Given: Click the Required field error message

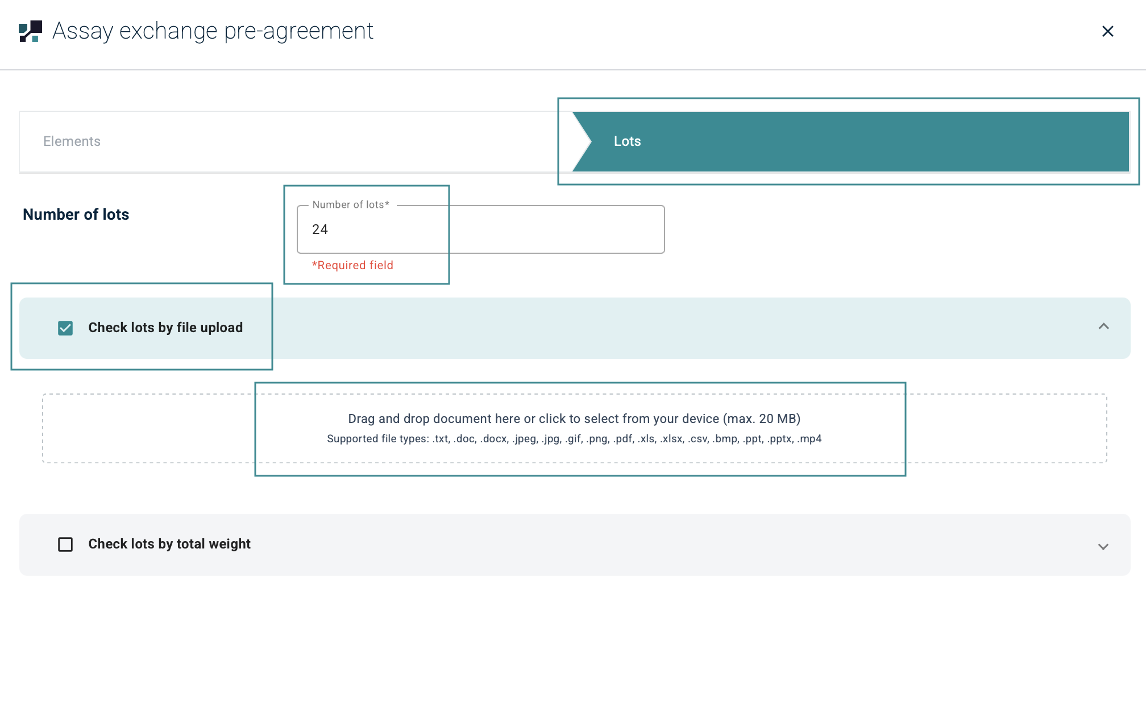Looking at the screenshot, I should (x=352, y=265).
